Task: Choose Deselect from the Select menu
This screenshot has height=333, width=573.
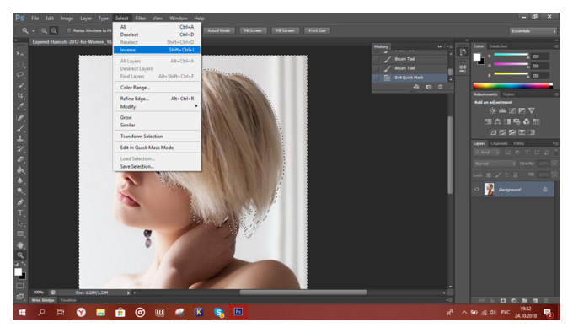Action: [x=157, y=35]
